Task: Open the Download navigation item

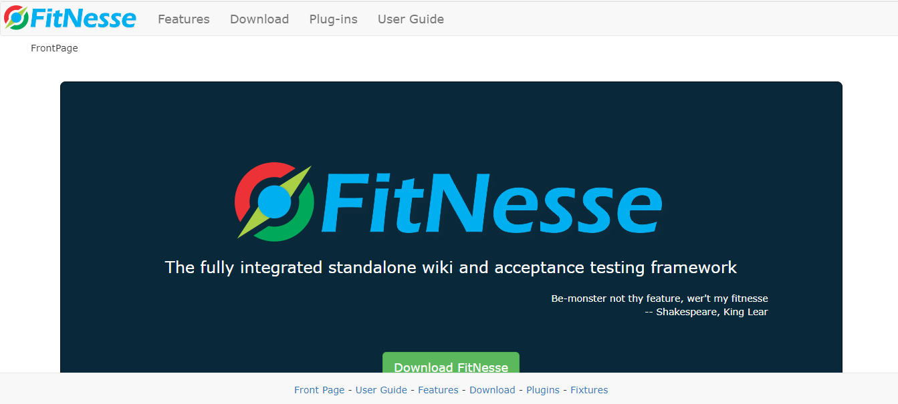Action: (259, 19)
